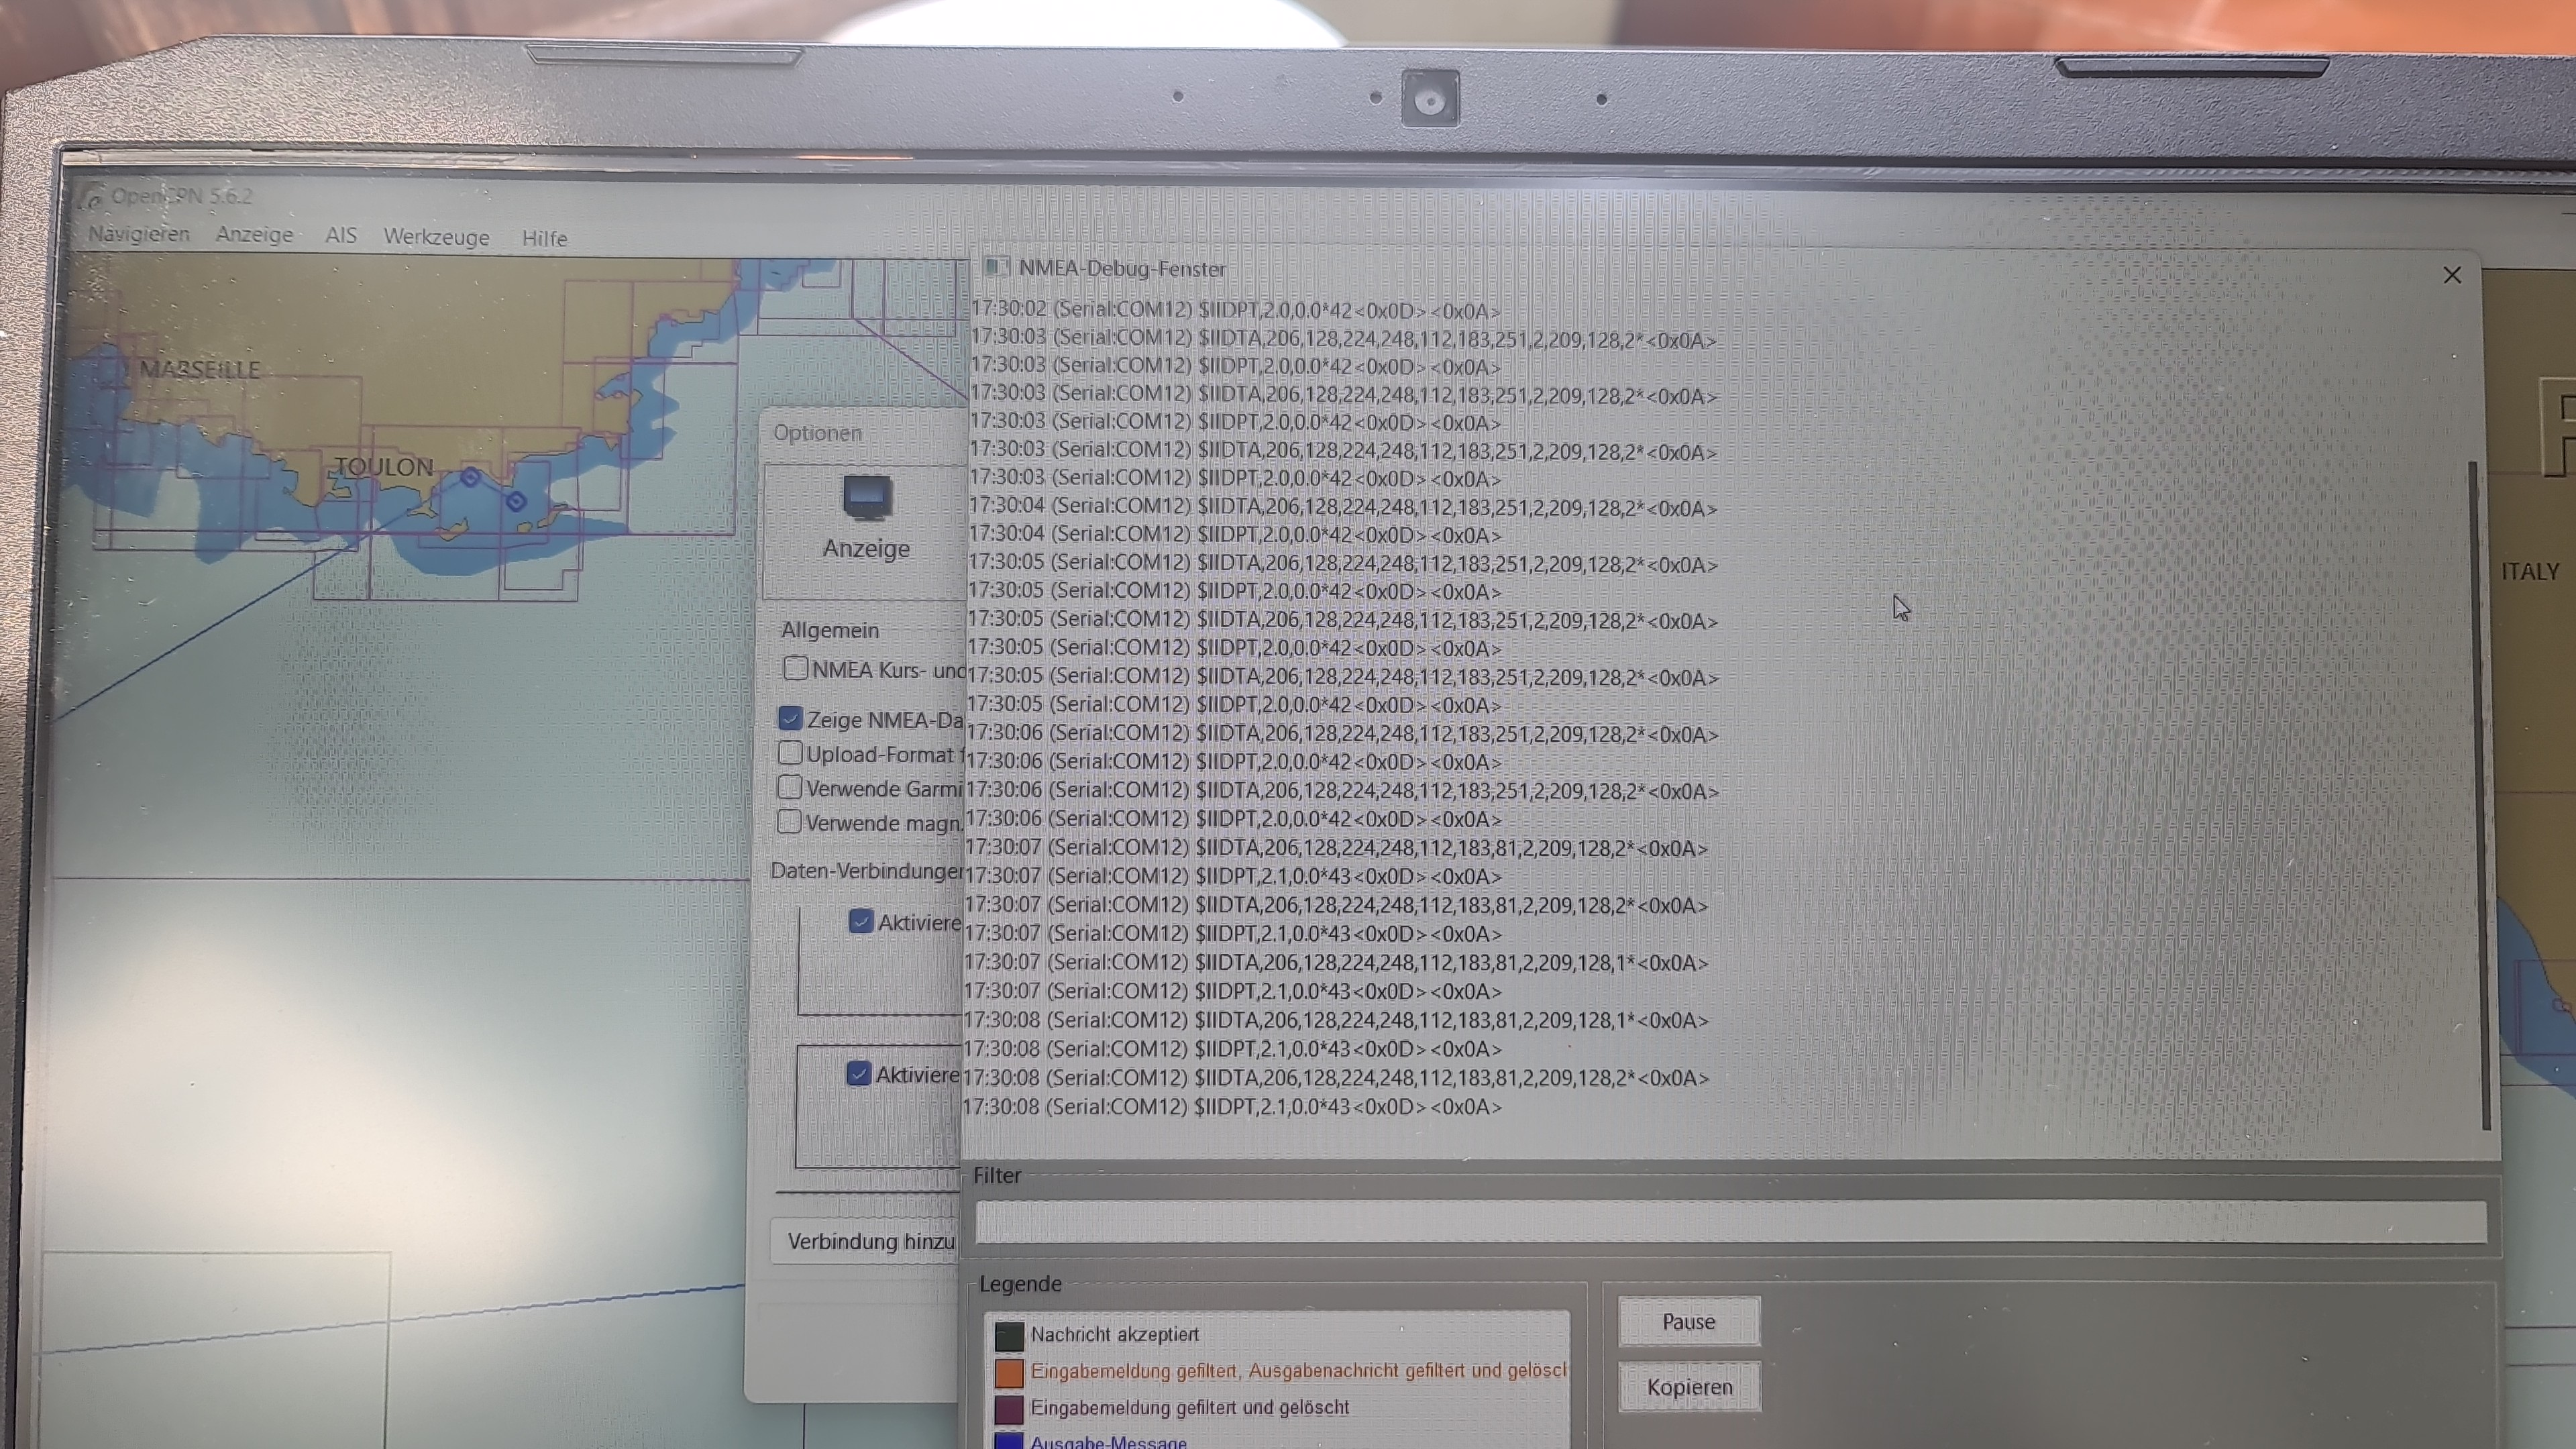Click the Pause button
The image size is (2576, 1449).
tap(1689, 1322)
